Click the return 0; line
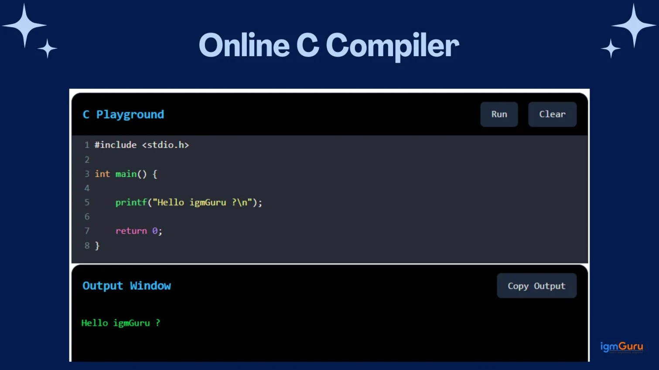This screenshot has width=659, height=370. (x=139, y=231)
